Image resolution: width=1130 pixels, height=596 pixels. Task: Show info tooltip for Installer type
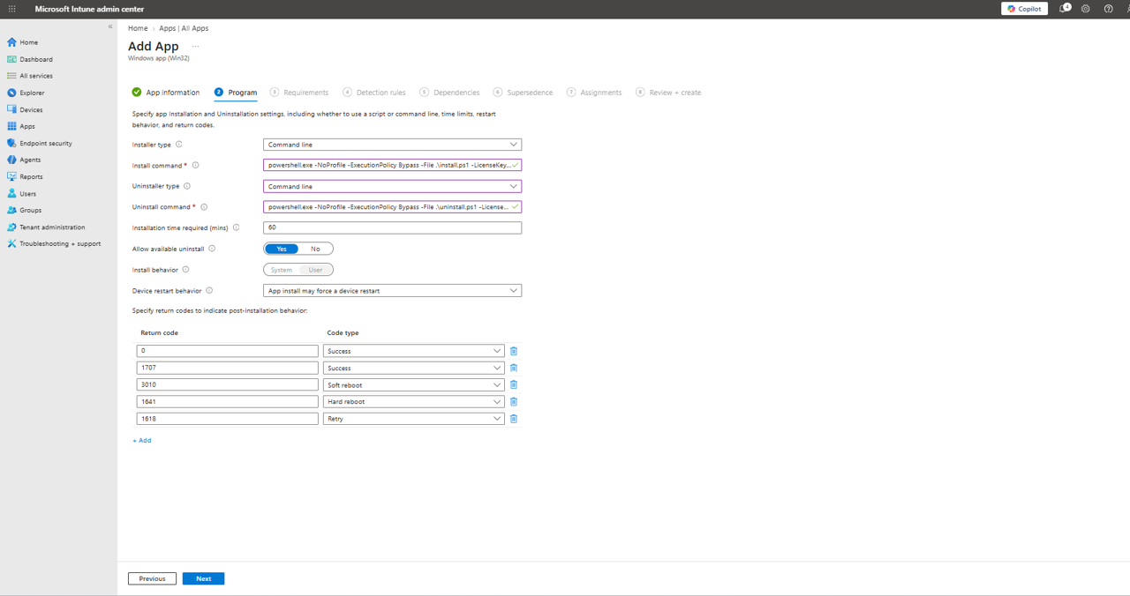[x=179, y=145]
